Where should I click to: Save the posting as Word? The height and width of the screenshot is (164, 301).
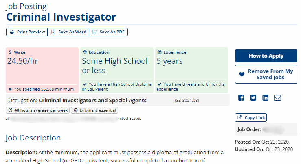coord(68,32)
